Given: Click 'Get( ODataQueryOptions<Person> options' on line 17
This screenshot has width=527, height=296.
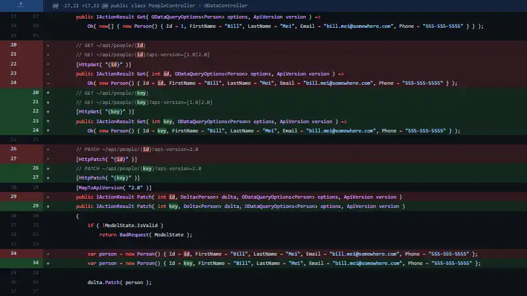Looking at the screenshot, I should [192, 17].
